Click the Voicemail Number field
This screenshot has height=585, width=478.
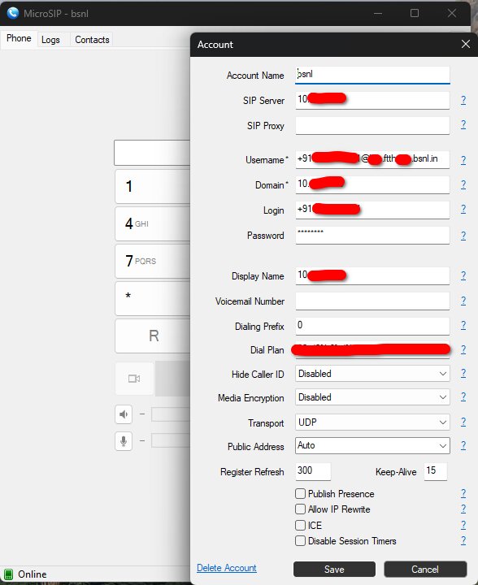click(372, 301)
